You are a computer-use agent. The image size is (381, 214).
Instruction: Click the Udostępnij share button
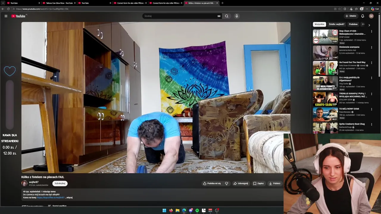pyautogui.click(x=241, y=183)
